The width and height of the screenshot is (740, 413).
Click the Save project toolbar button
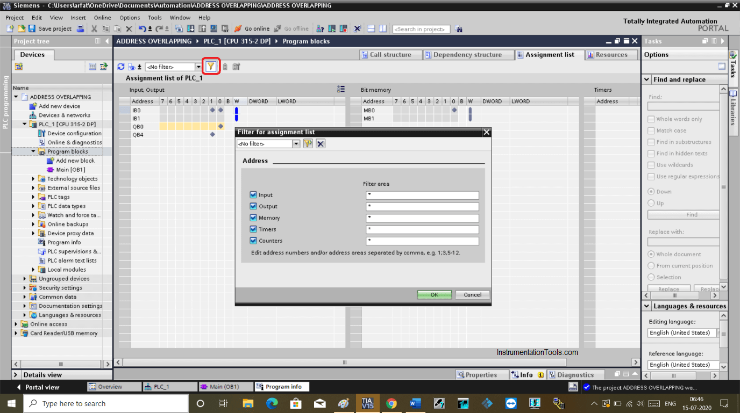50,28
